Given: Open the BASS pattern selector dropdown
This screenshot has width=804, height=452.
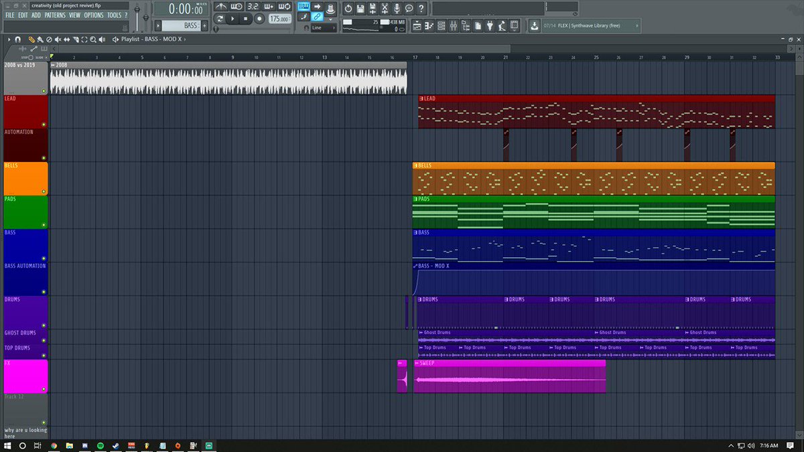Looking at the screenshot, I should [x=181, y=25].
